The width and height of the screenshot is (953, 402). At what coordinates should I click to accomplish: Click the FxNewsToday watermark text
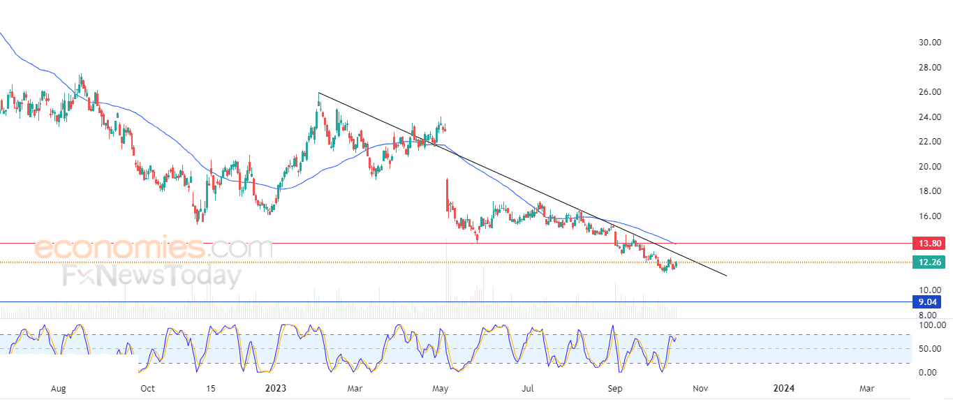click(152, 276)
